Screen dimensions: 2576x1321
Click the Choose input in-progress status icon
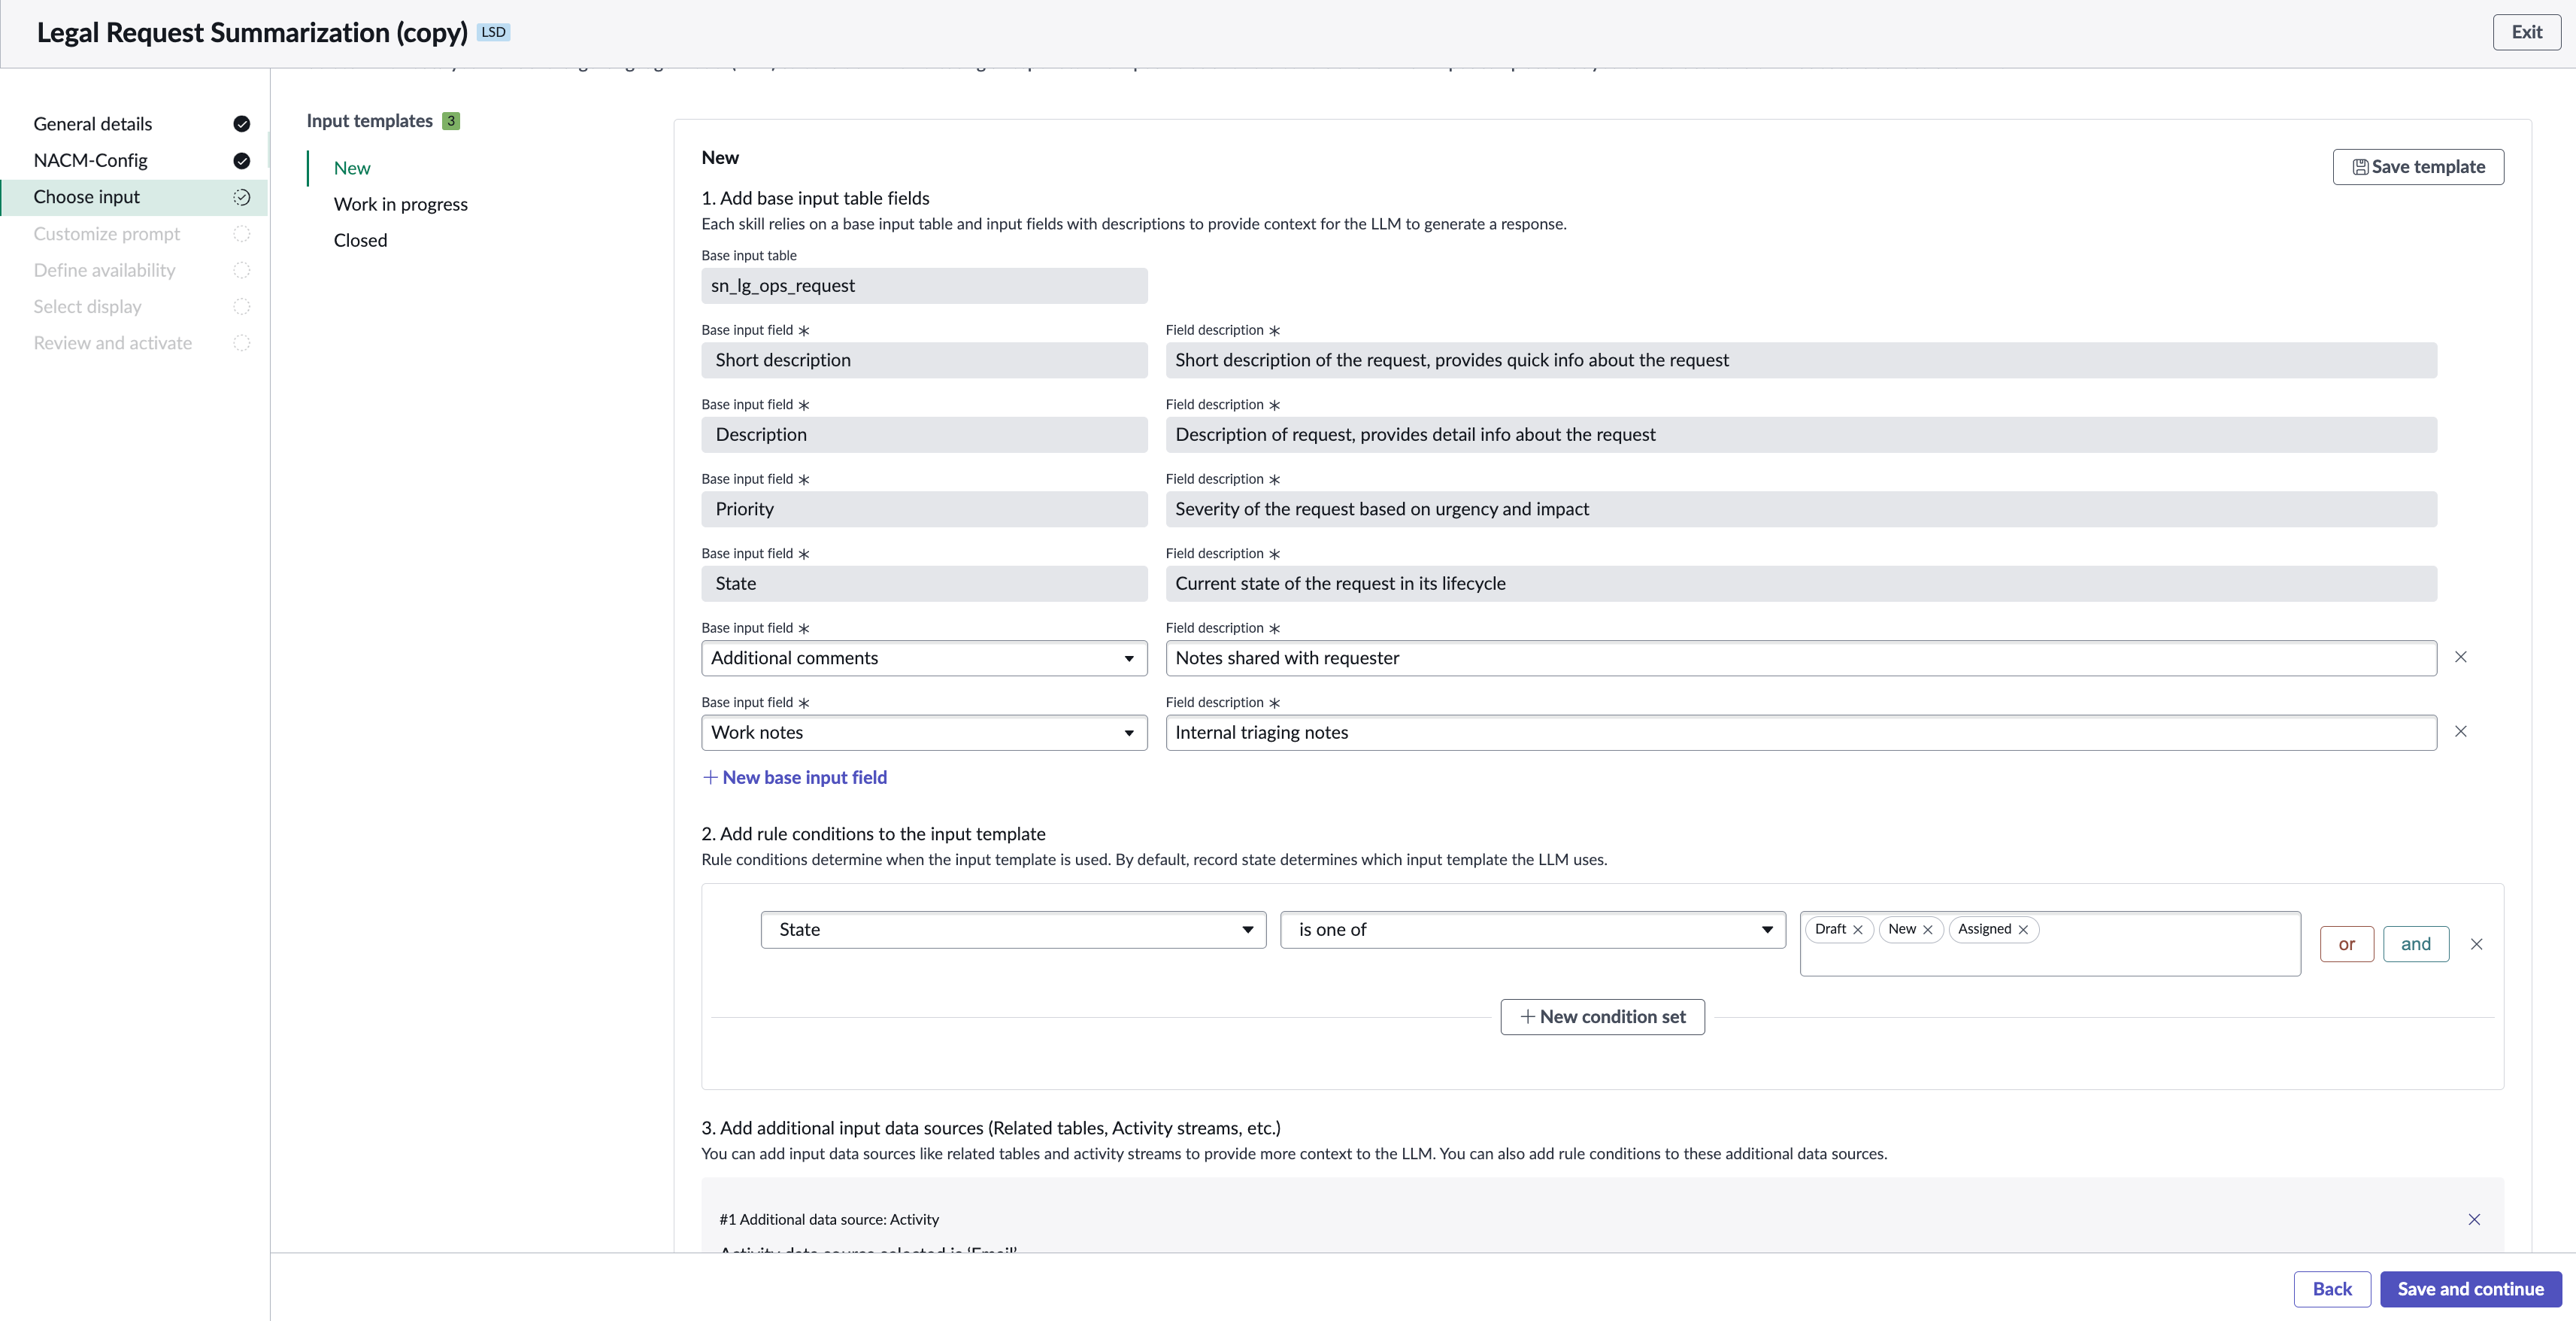(241, 197)
